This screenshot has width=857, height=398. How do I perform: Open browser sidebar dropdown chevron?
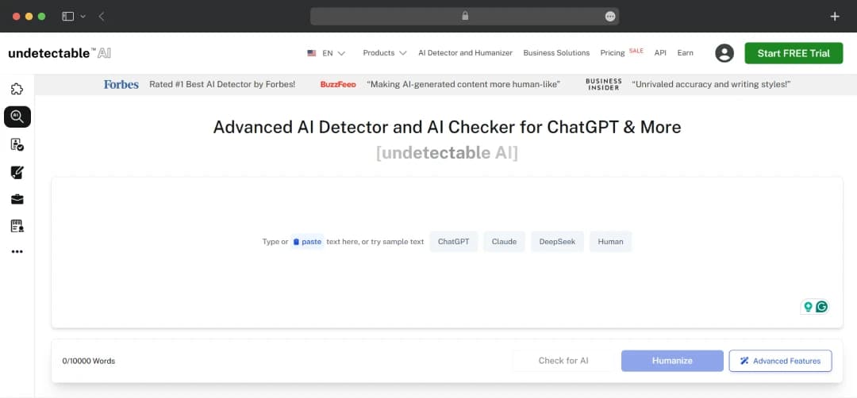coord(83,17)
